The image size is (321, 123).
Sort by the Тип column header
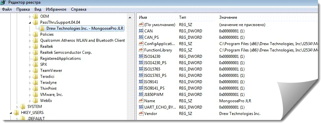click(183, 18)
